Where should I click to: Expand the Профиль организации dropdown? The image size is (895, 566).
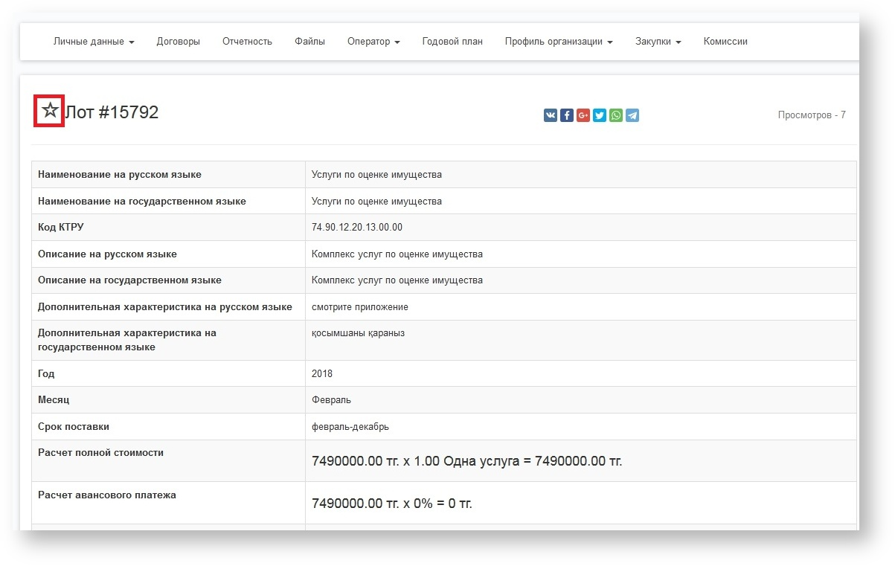tap(558, 42)
